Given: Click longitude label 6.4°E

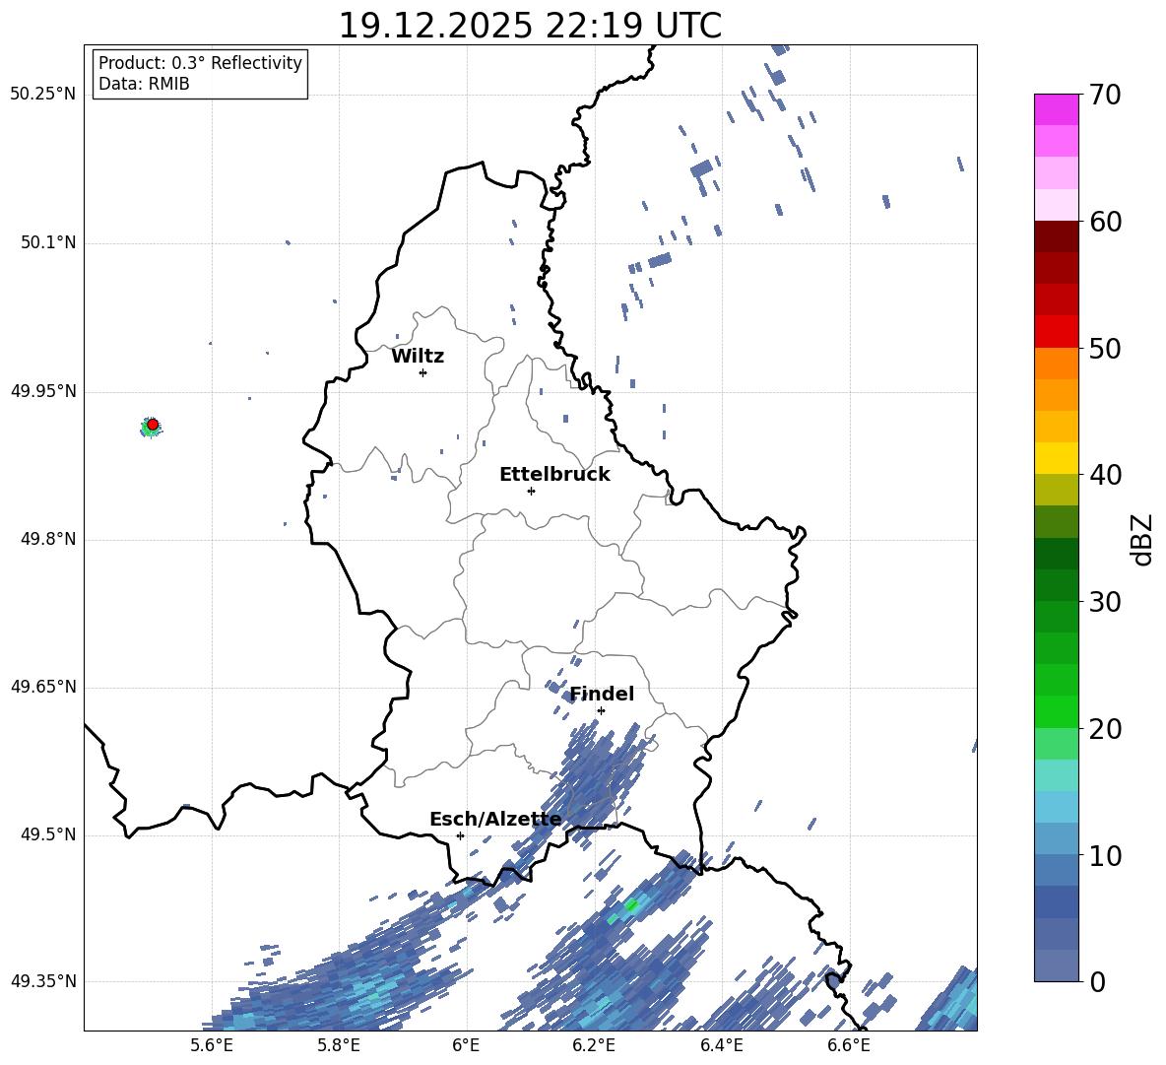Looking at the screenshot, I should point(721,1045).
